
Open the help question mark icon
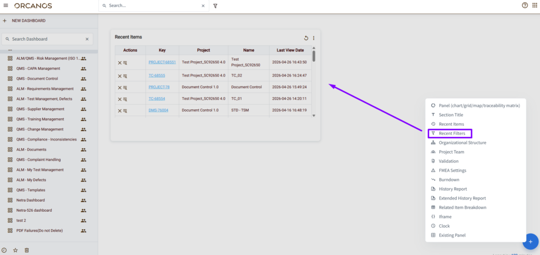[525, 5]
